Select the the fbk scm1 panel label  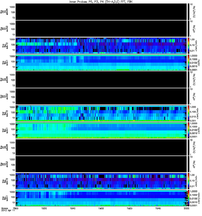[x=5, y=198]
